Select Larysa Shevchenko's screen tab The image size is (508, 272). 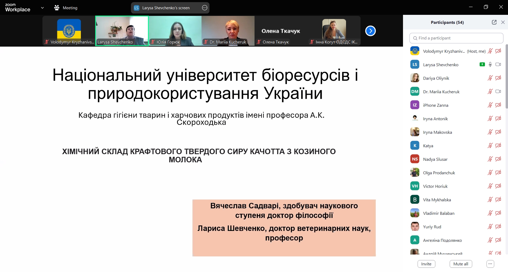166,8
